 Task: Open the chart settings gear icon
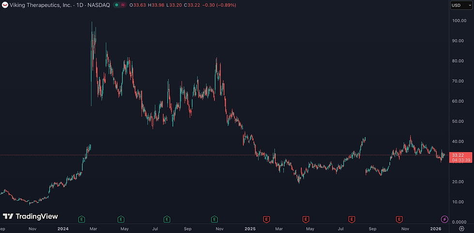click(461, 229)
